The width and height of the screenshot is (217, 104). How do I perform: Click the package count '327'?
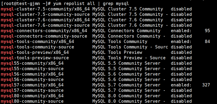(206, 85)
